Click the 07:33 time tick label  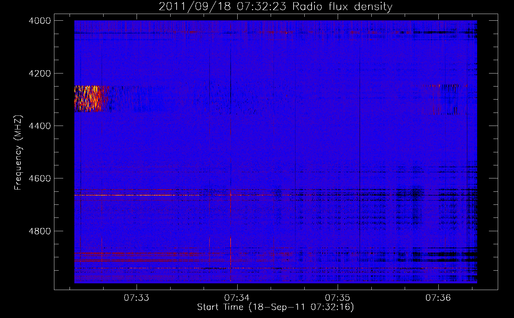pos(136,298)
